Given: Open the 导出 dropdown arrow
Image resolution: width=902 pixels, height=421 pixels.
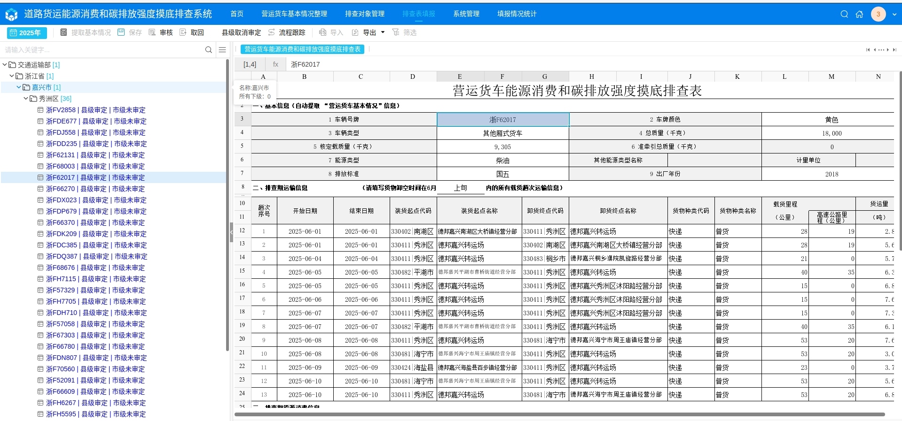Looking at the screenshot, I should [x=383, y=32].
